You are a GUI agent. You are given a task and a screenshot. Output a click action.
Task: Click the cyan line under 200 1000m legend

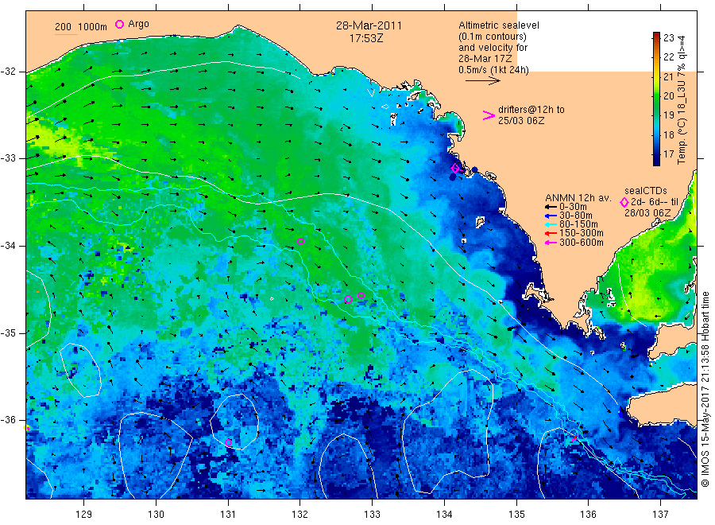66,34
